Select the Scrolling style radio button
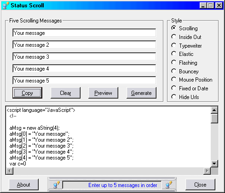 point(174,28)
